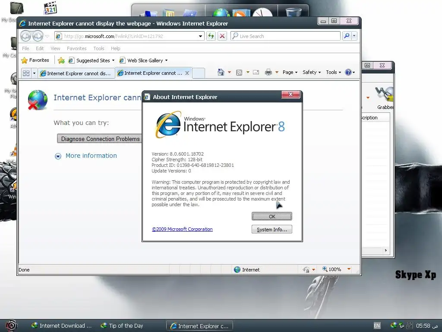Click the scroll right arrow in background window

[x=385, y=250]
